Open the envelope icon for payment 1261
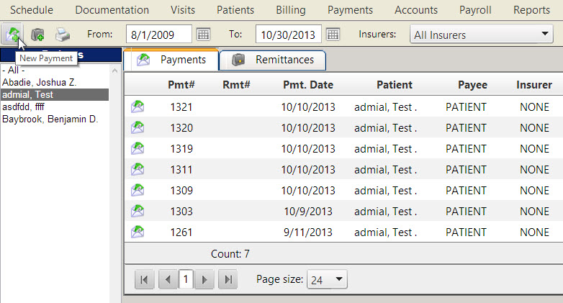 coord(138,232)
